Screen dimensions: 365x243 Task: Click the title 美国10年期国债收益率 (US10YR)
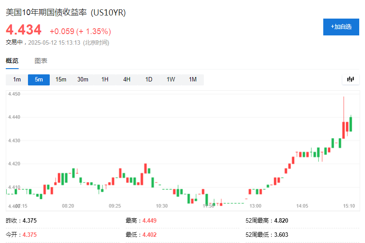[x=66, y=13]
